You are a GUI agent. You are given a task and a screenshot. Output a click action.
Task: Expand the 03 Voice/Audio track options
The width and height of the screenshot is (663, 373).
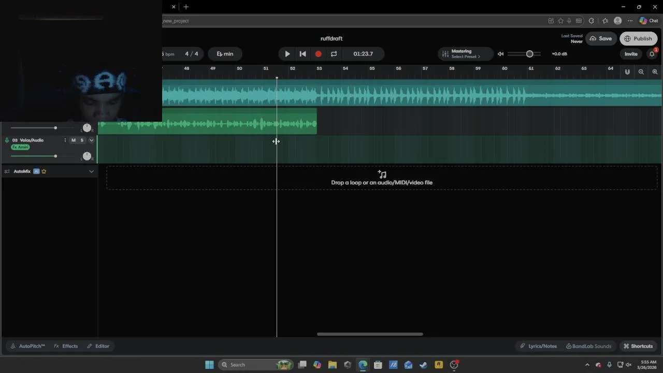click(92, 140)
